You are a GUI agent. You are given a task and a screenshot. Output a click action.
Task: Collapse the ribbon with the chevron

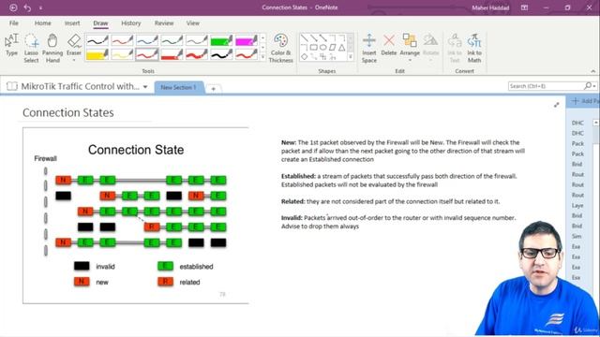pyautogui.click(x=592, y=71)
